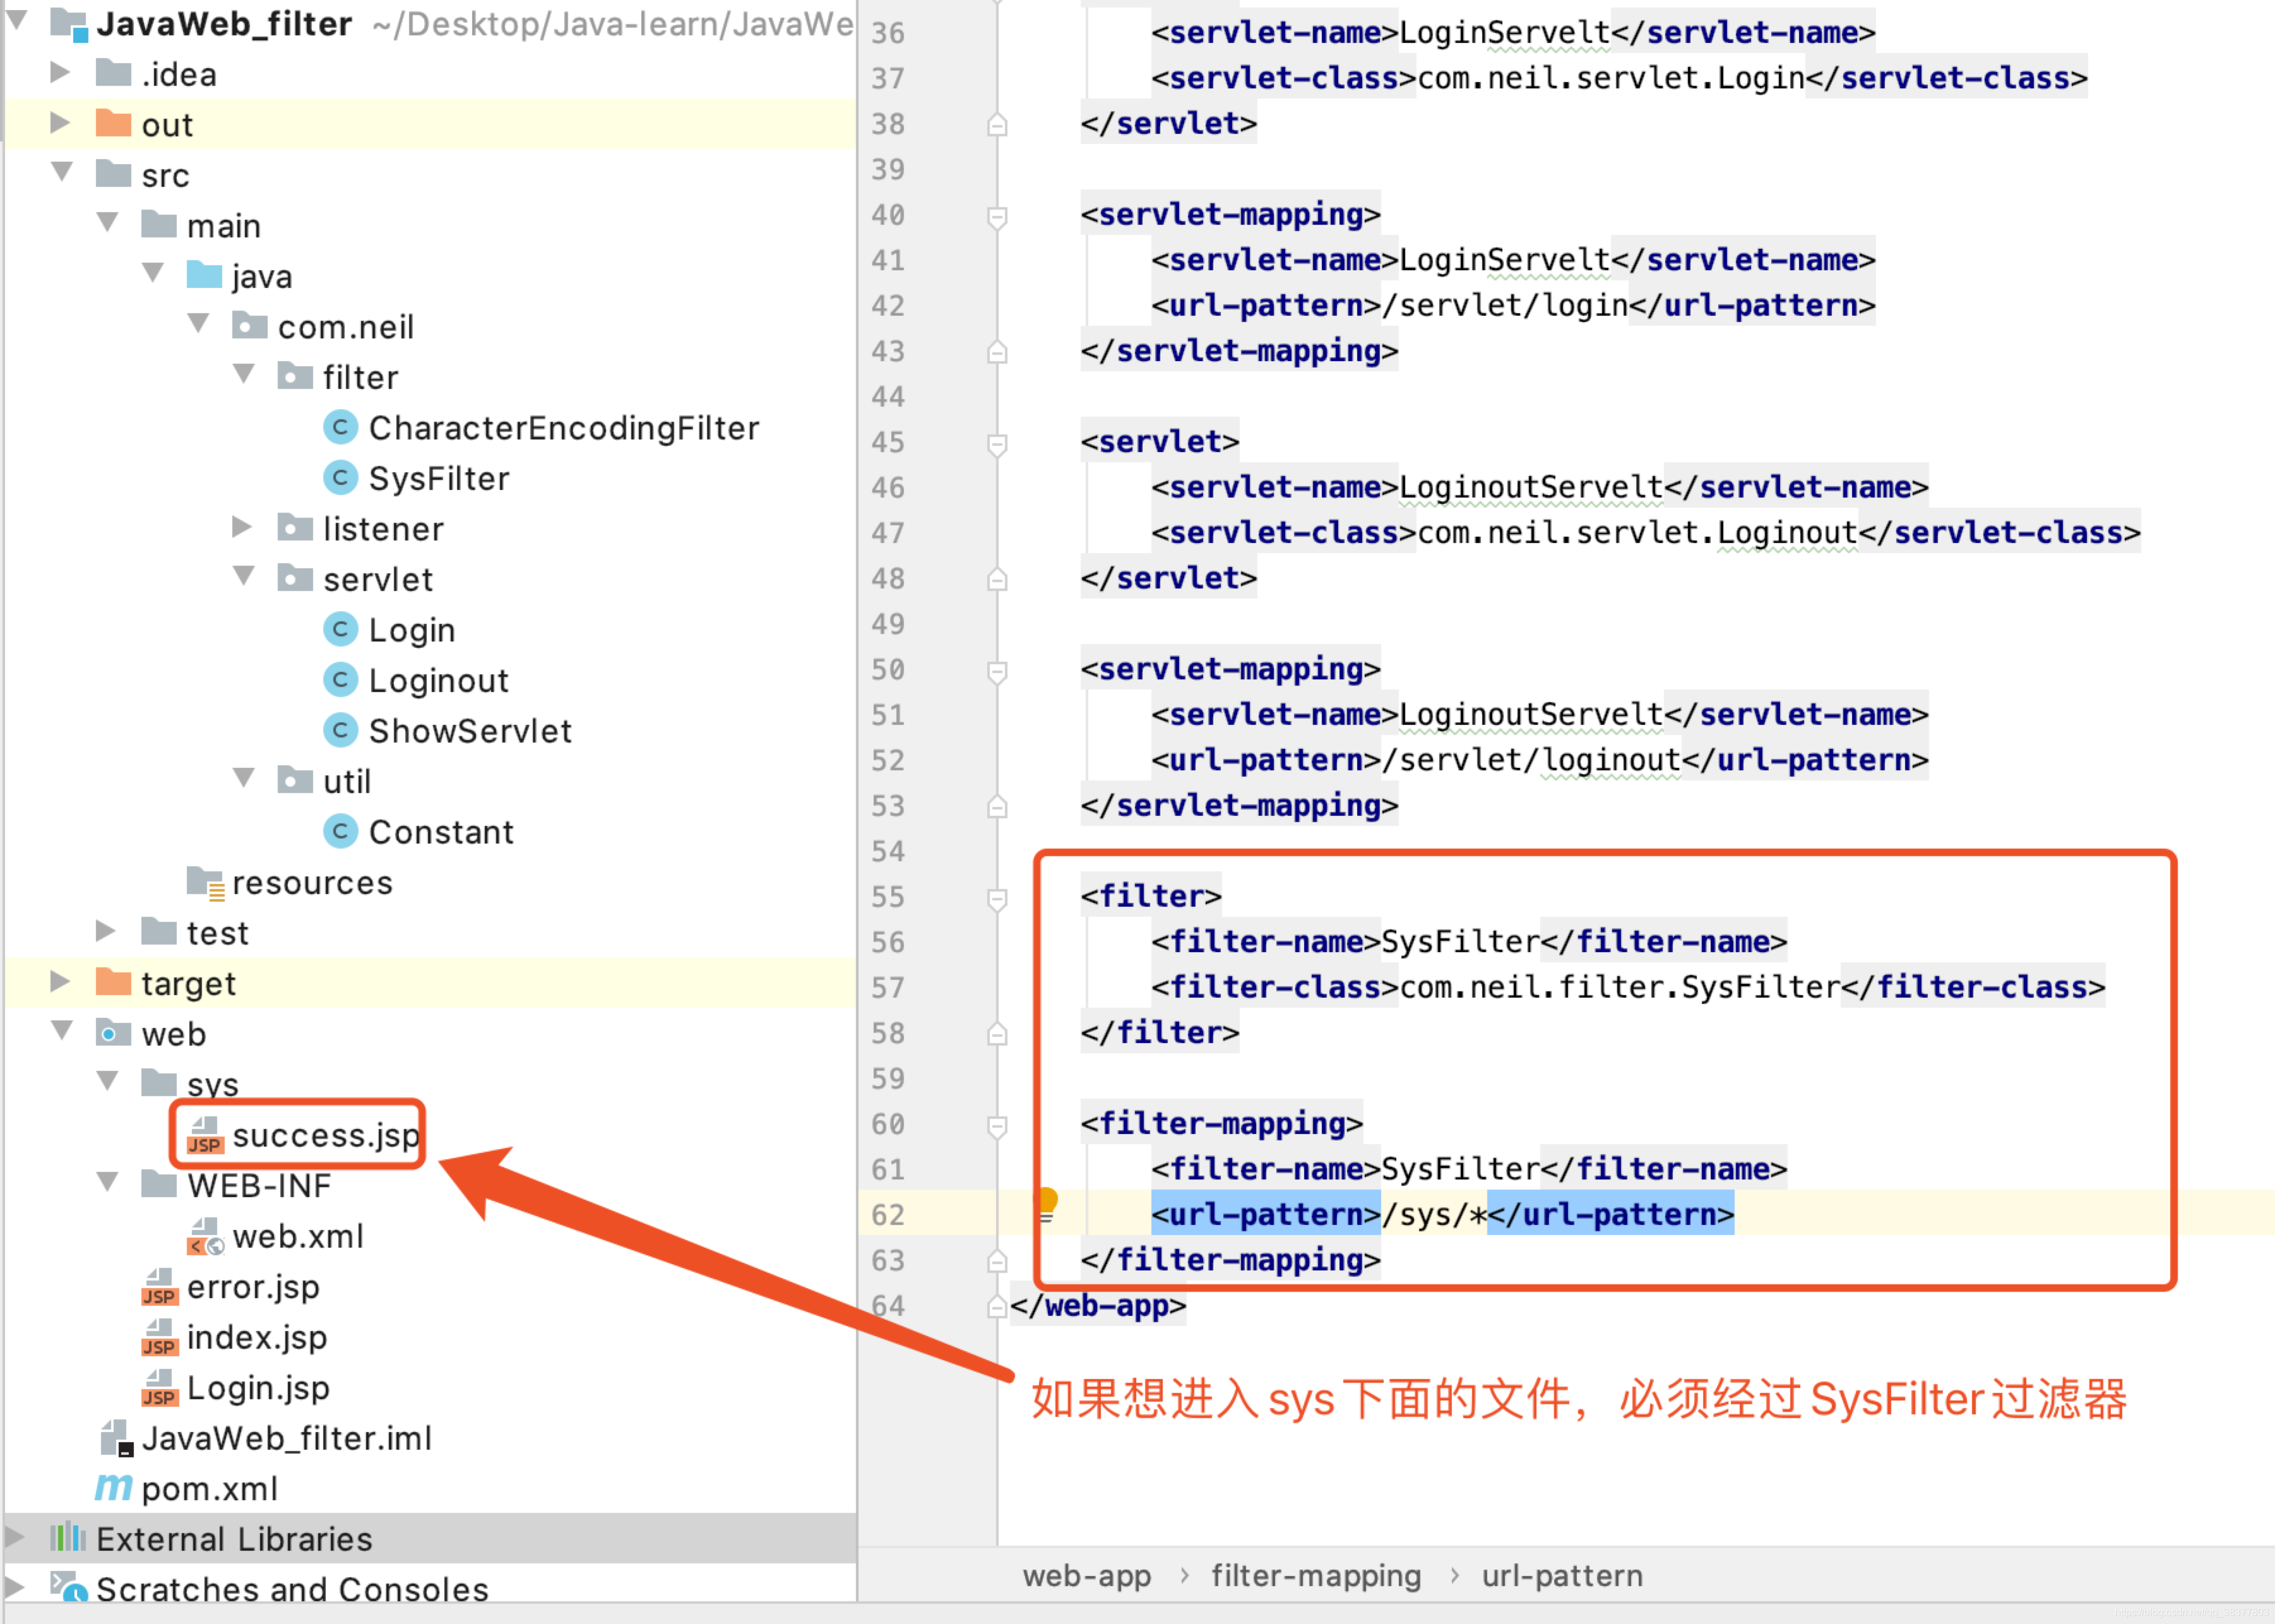2275x1624 pixels.
Task: Click the Login.jsp JSP file icon
Action: (160, 1388)
